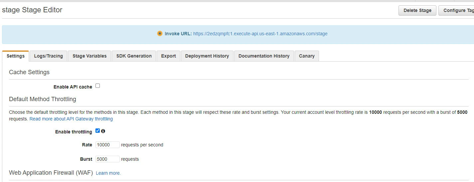Click the WAF Learn more link
The image size is (474, 182).
(x=108, y=173)
